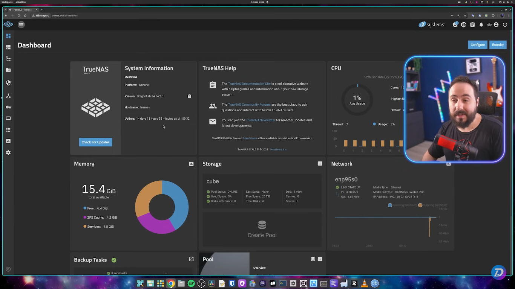Click Check For Updates

point(95,142)
